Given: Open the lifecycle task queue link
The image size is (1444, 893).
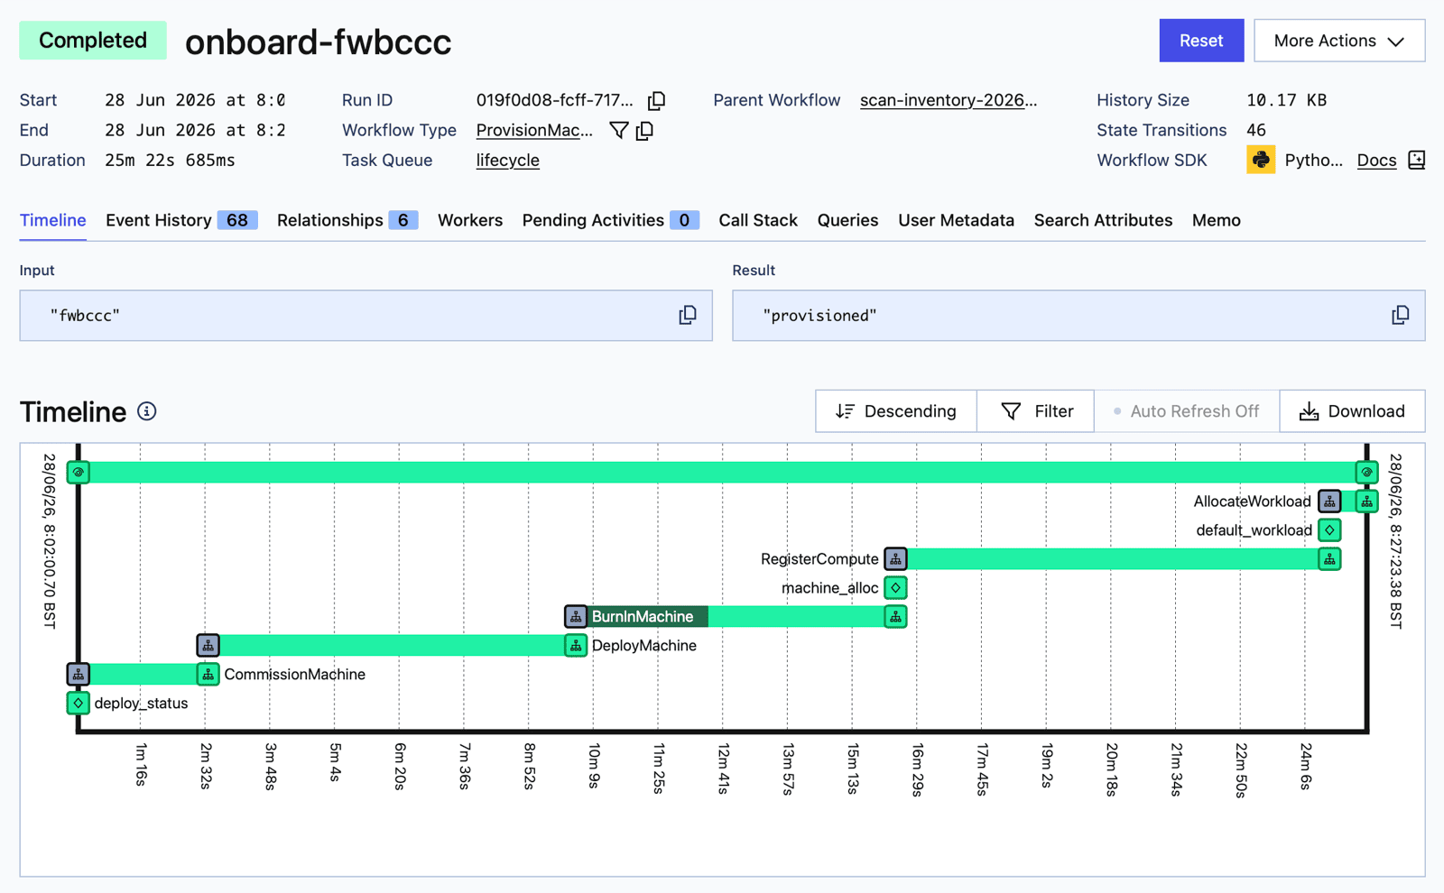Looking at the screenshot, I should [508, 160].
